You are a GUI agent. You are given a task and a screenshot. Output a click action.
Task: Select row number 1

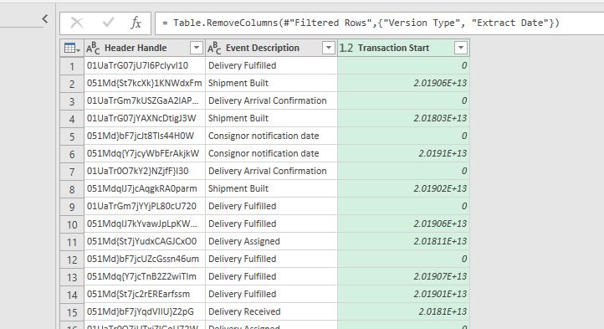[72, 66]
